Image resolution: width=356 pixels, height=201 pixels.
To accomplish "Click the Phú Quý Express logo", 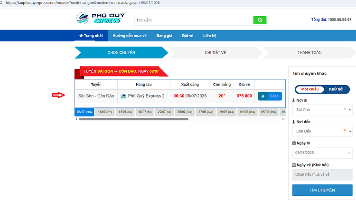I will [101, 18].
